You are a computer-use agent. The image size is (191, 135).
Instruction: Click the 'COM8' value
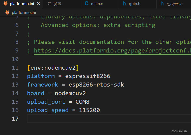point(83,102)
